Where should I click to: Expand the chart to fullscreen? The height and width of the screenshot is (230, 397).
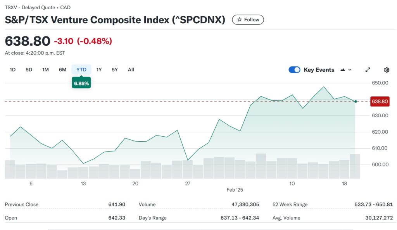point(368,70)
